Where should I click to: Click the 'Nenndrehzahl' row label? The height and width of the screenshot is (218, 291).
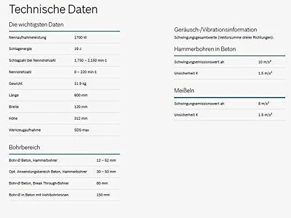[20, 72]
